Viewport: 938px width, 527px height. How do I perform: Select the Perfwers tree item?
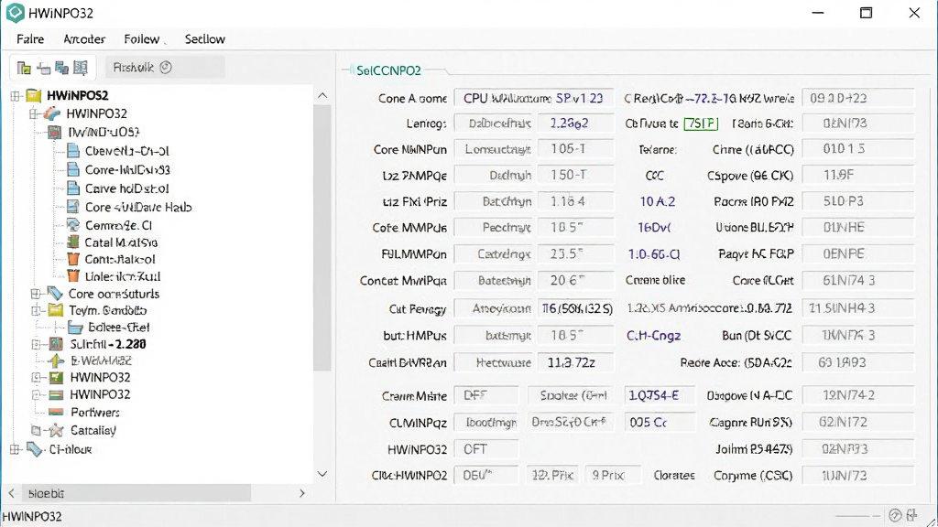click(95, 413)
